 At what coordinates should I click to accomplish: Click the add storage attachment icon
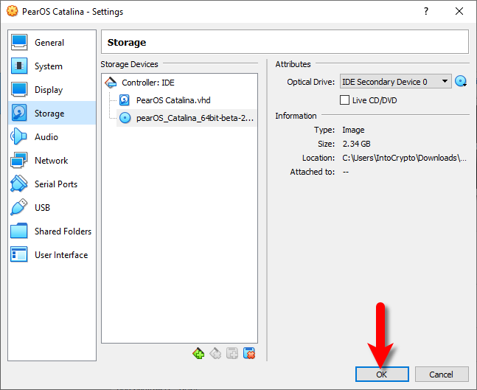coord(232,353)
